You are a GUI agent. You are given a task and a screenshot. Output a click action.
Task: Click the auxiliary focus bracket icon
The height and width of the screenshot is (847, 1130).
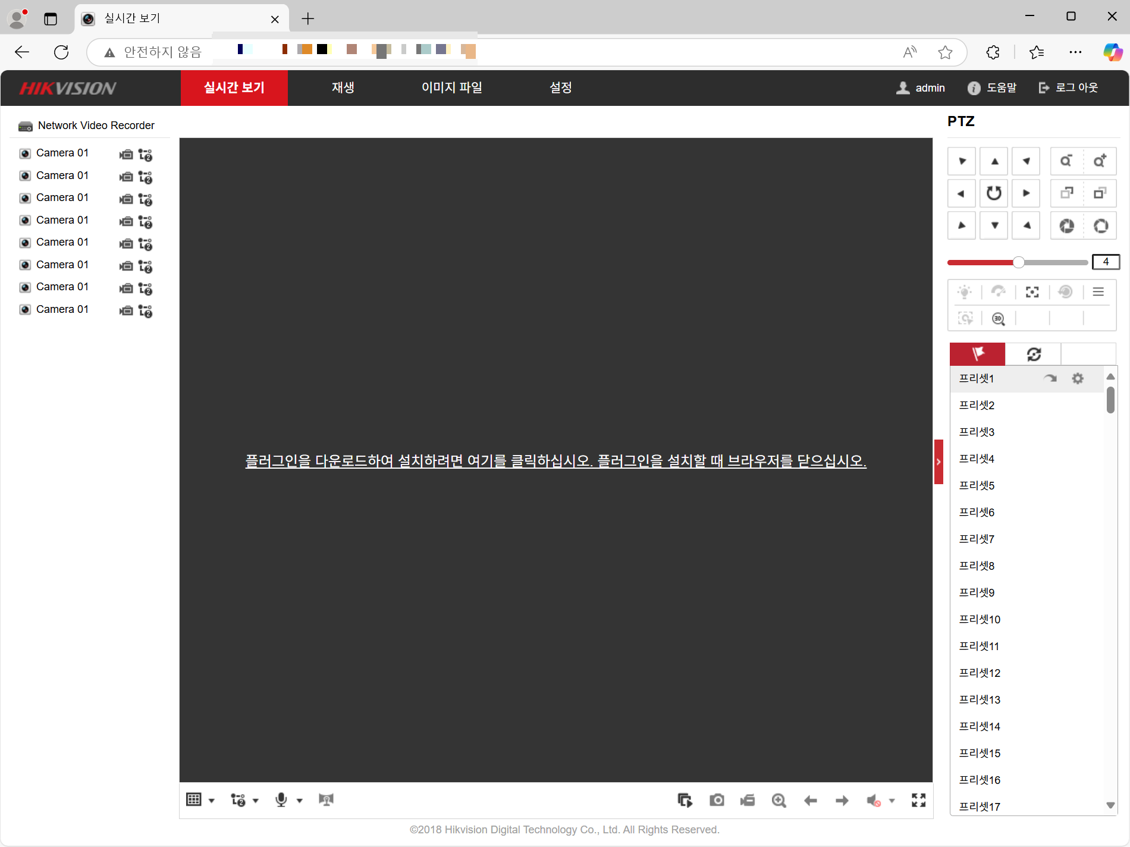(1032, 292)
